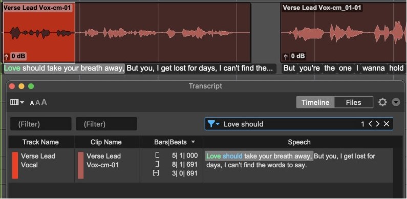
Task: Click the length bracket icon in Bars|Beats cell
Action: [x=156, y=173]
